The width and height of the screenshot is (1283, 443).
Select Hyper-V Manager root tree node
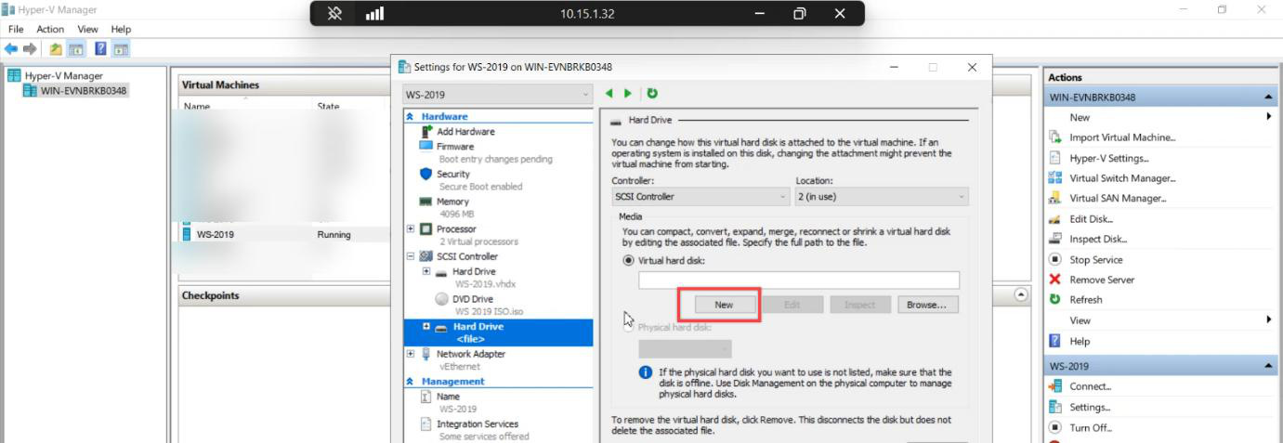tap(63, 76)
